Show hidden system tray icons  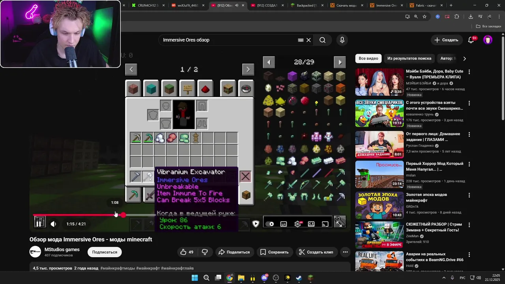point(443,278)
